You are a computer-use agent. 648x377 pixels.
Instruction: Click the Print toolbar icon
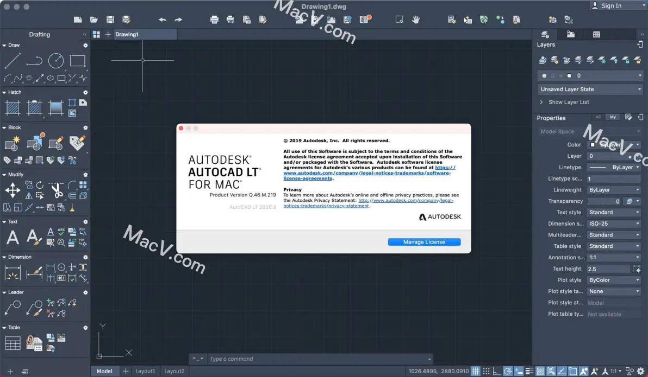click(x=214, y=20)
